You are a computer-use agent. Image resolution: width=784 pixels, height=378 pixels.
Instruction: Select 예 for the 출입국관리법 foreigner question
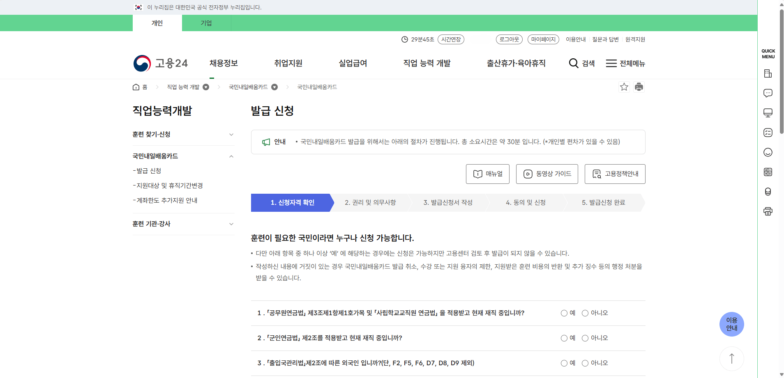[x=564, y=363]
